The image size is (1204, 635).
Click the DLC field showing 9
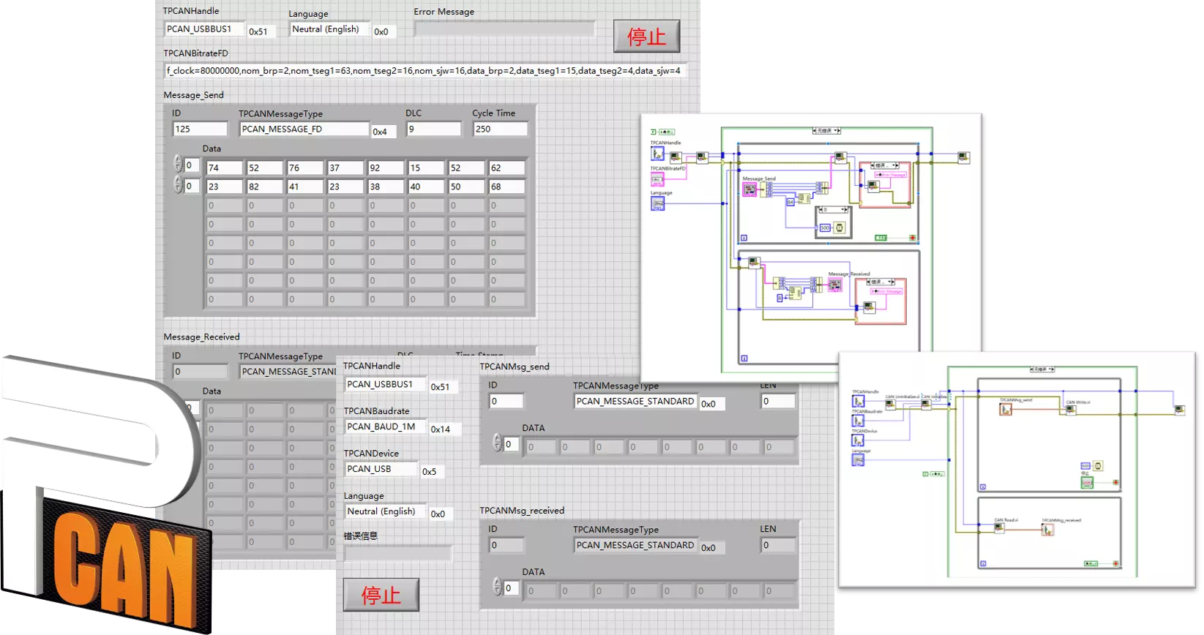coord(434,129)
